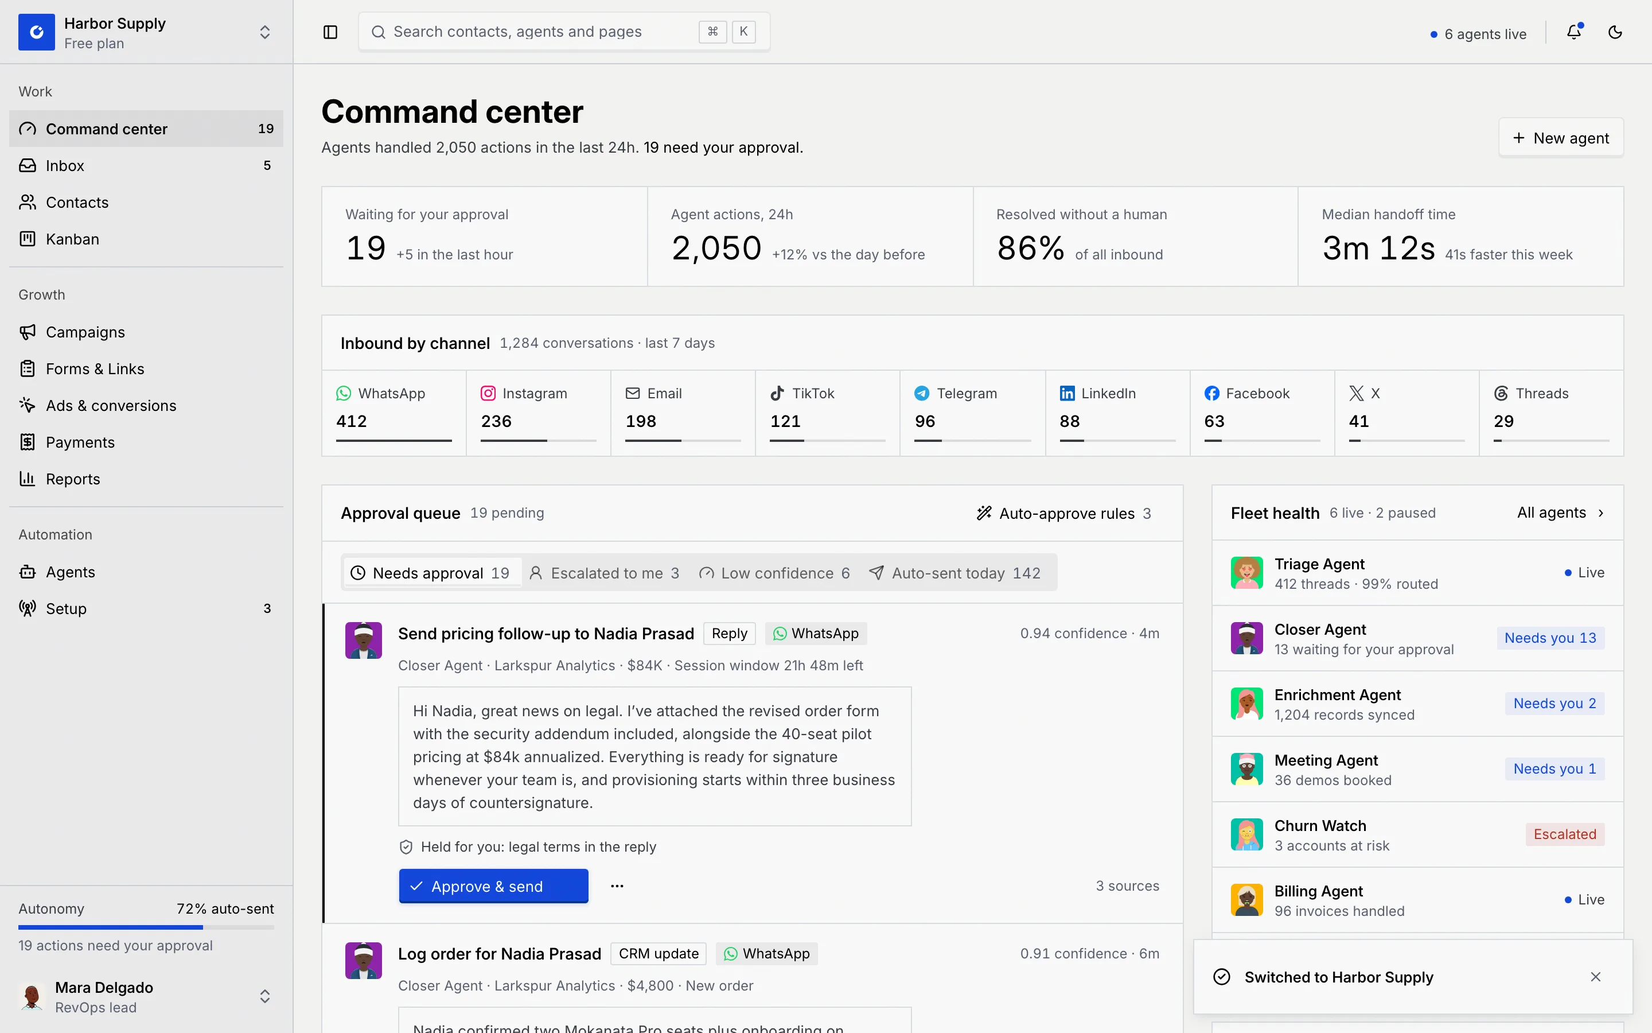This screenshot has width=1652, height=1033.
Task: Select the WhatsApp channel card
Action: point(394,413)
